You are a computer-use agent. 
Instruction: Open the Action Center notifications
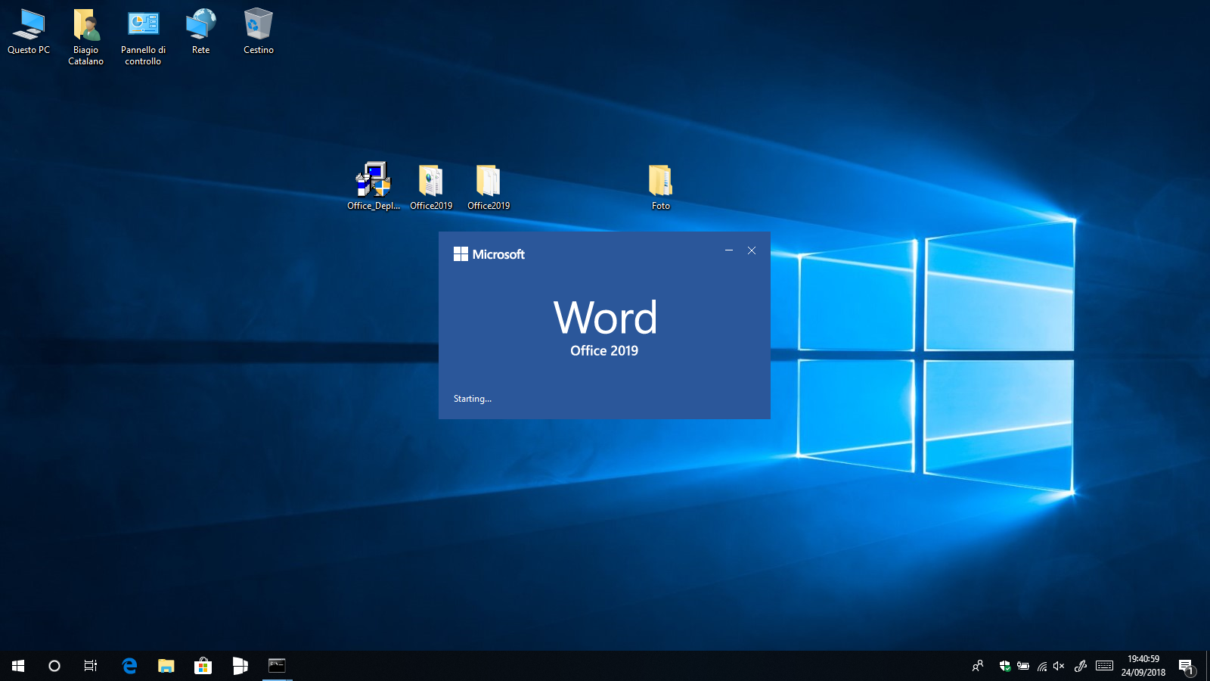pyautogui.click(x=1186, y=667)
